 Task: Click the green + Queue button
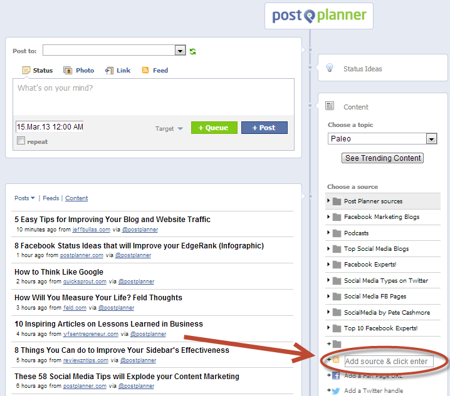click(x=214, y=128)
